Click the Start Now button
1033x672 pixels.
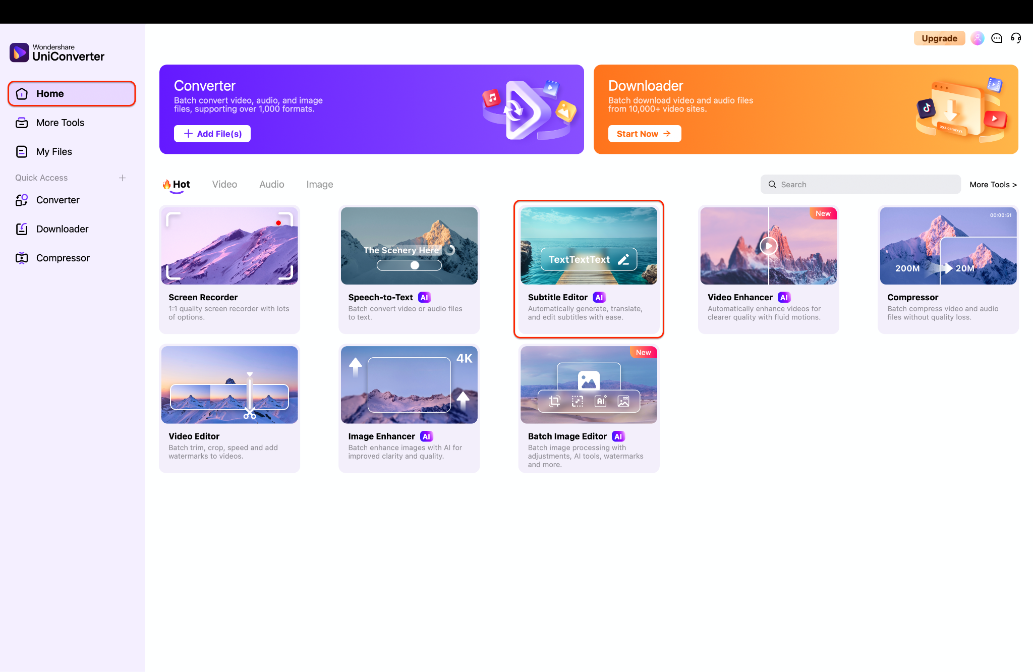click(x=644, y=134)
